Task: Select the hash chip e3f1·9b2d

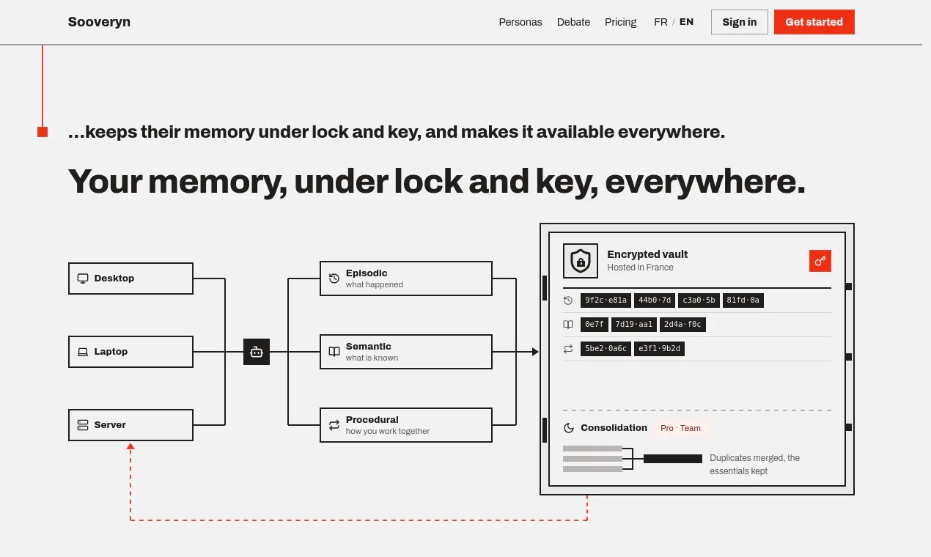Action: pos(659,349)
